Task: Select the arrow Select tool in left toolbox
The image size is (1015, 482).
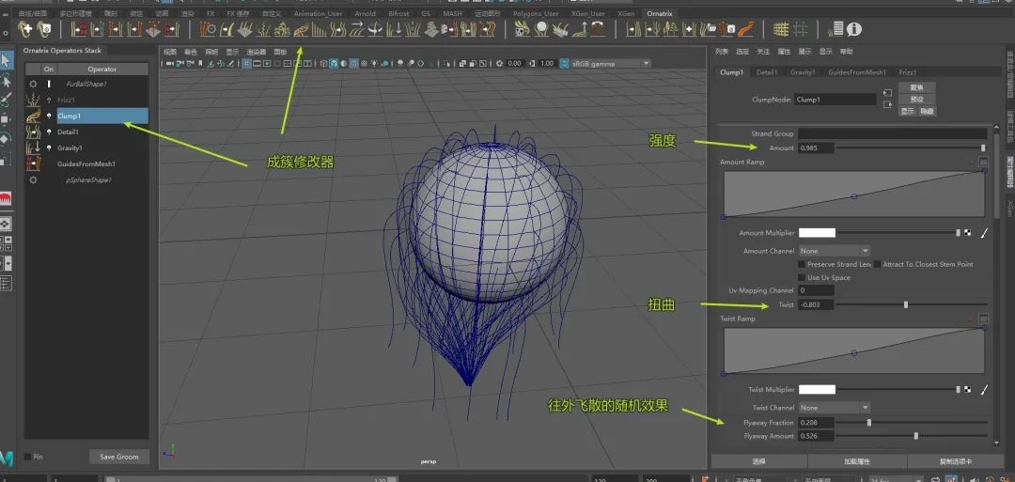Action: coord(6,62)
